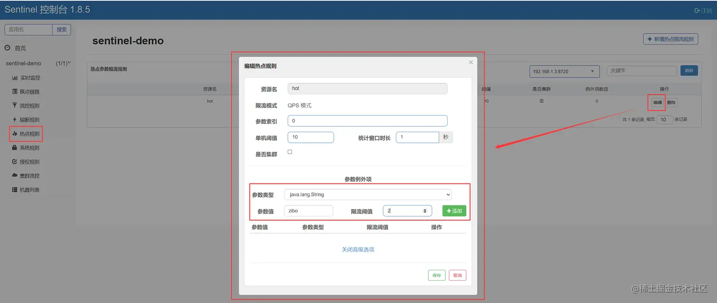Click the 实时监控 chart icon in sidebar

pyautogui.click(x=15, y=78)
